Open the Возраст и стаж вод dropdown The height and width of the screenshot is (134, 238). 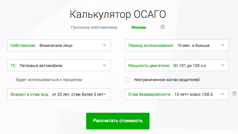pos(58,94)
